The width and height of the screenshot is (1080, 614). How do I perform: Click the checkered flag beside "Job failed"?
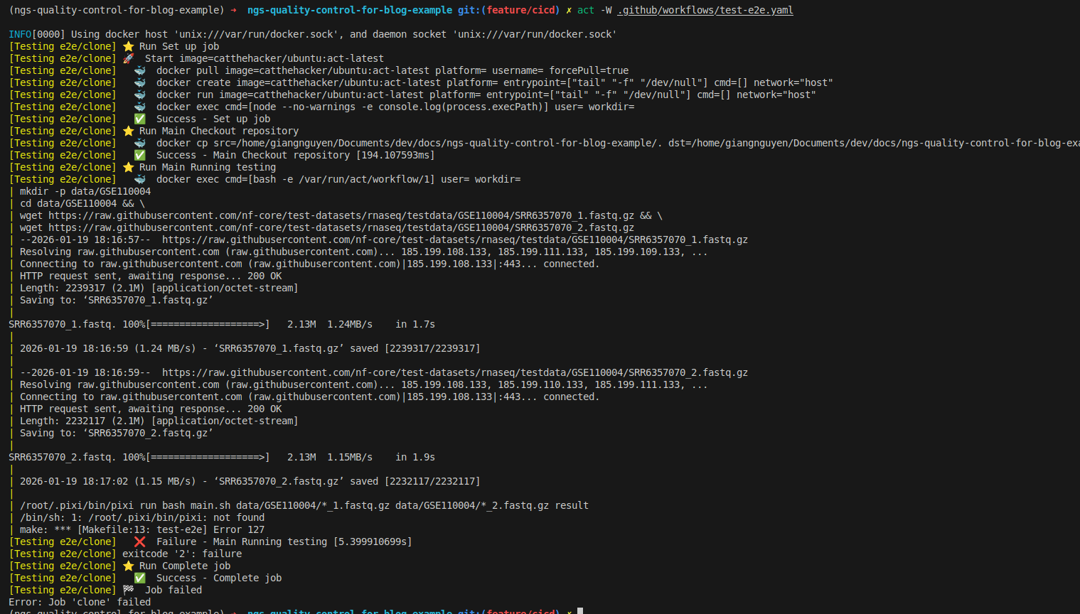point(128,590)
